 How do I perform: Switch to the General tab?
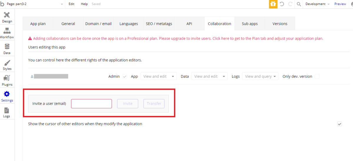[68, 24]
